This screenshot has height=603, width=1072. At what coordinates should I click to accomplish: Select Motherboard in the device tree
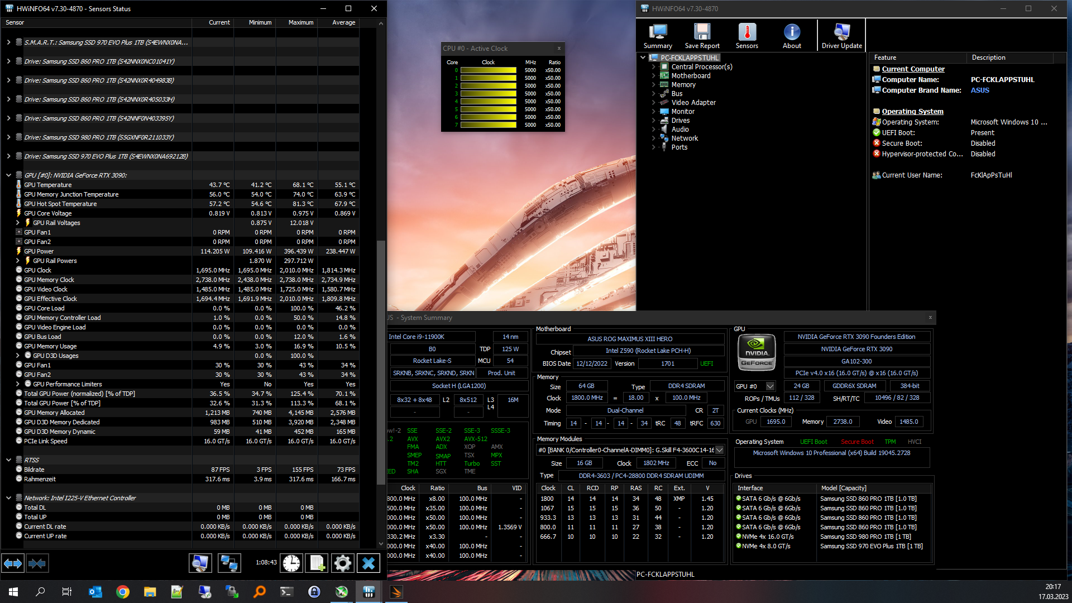pyautogui.click(x=691, y=76)
